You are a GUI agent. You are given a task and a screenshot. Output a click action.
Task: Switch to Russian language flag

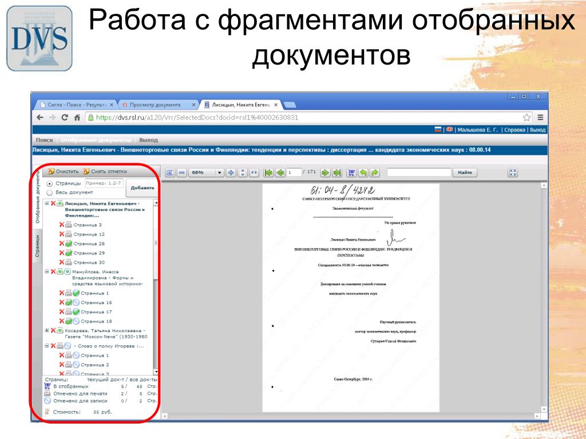438,130
